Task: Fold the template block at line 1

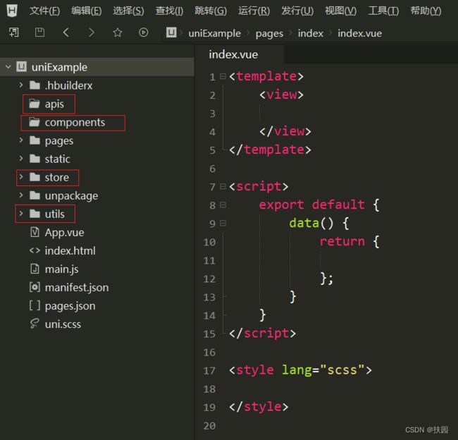Action: point(223,77)
